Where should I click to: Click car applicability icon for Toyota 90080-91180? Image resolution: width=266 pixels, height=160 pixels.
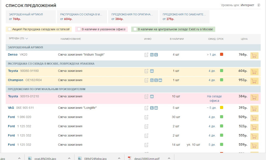(x=152, y=71)
